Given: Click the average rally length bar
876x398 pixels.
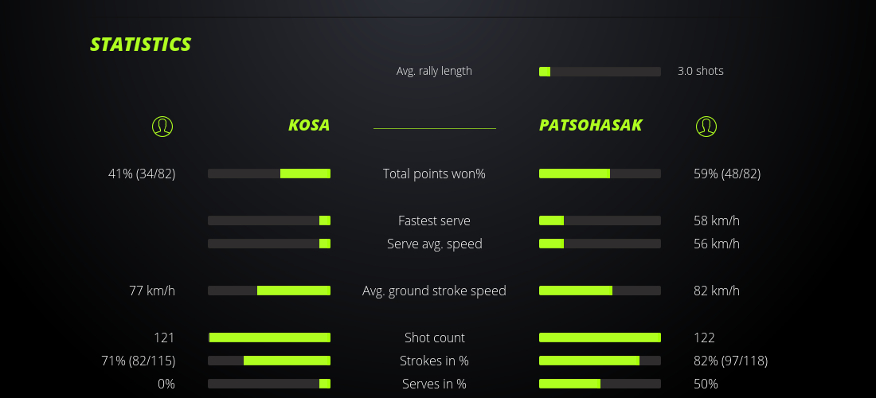Looking at the screenshot, I should tap(600, 72).
